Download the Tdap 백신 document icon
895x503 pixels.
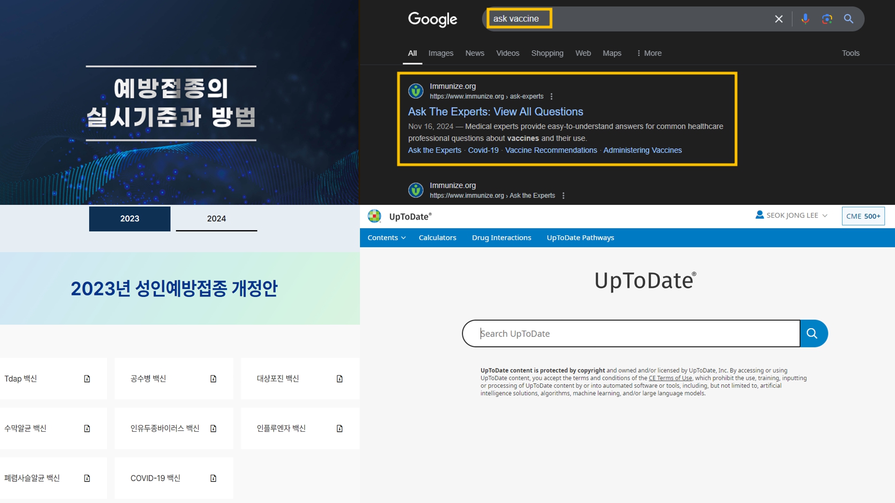(x=87, y=379)
